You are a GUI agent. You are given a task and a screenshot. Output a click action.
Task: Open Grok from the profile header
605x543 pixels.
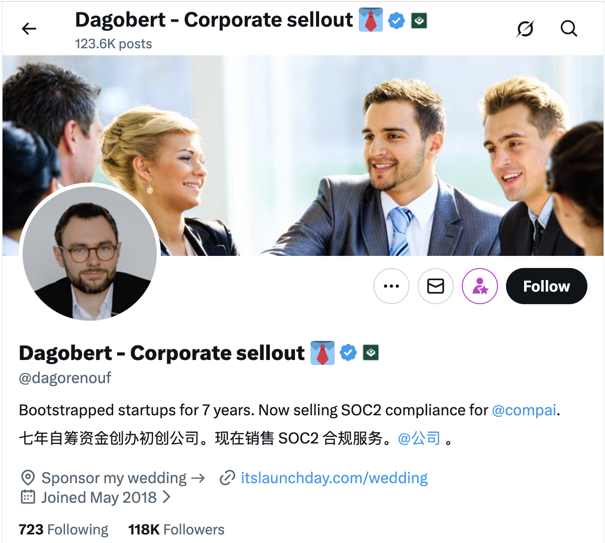point(525,29)
